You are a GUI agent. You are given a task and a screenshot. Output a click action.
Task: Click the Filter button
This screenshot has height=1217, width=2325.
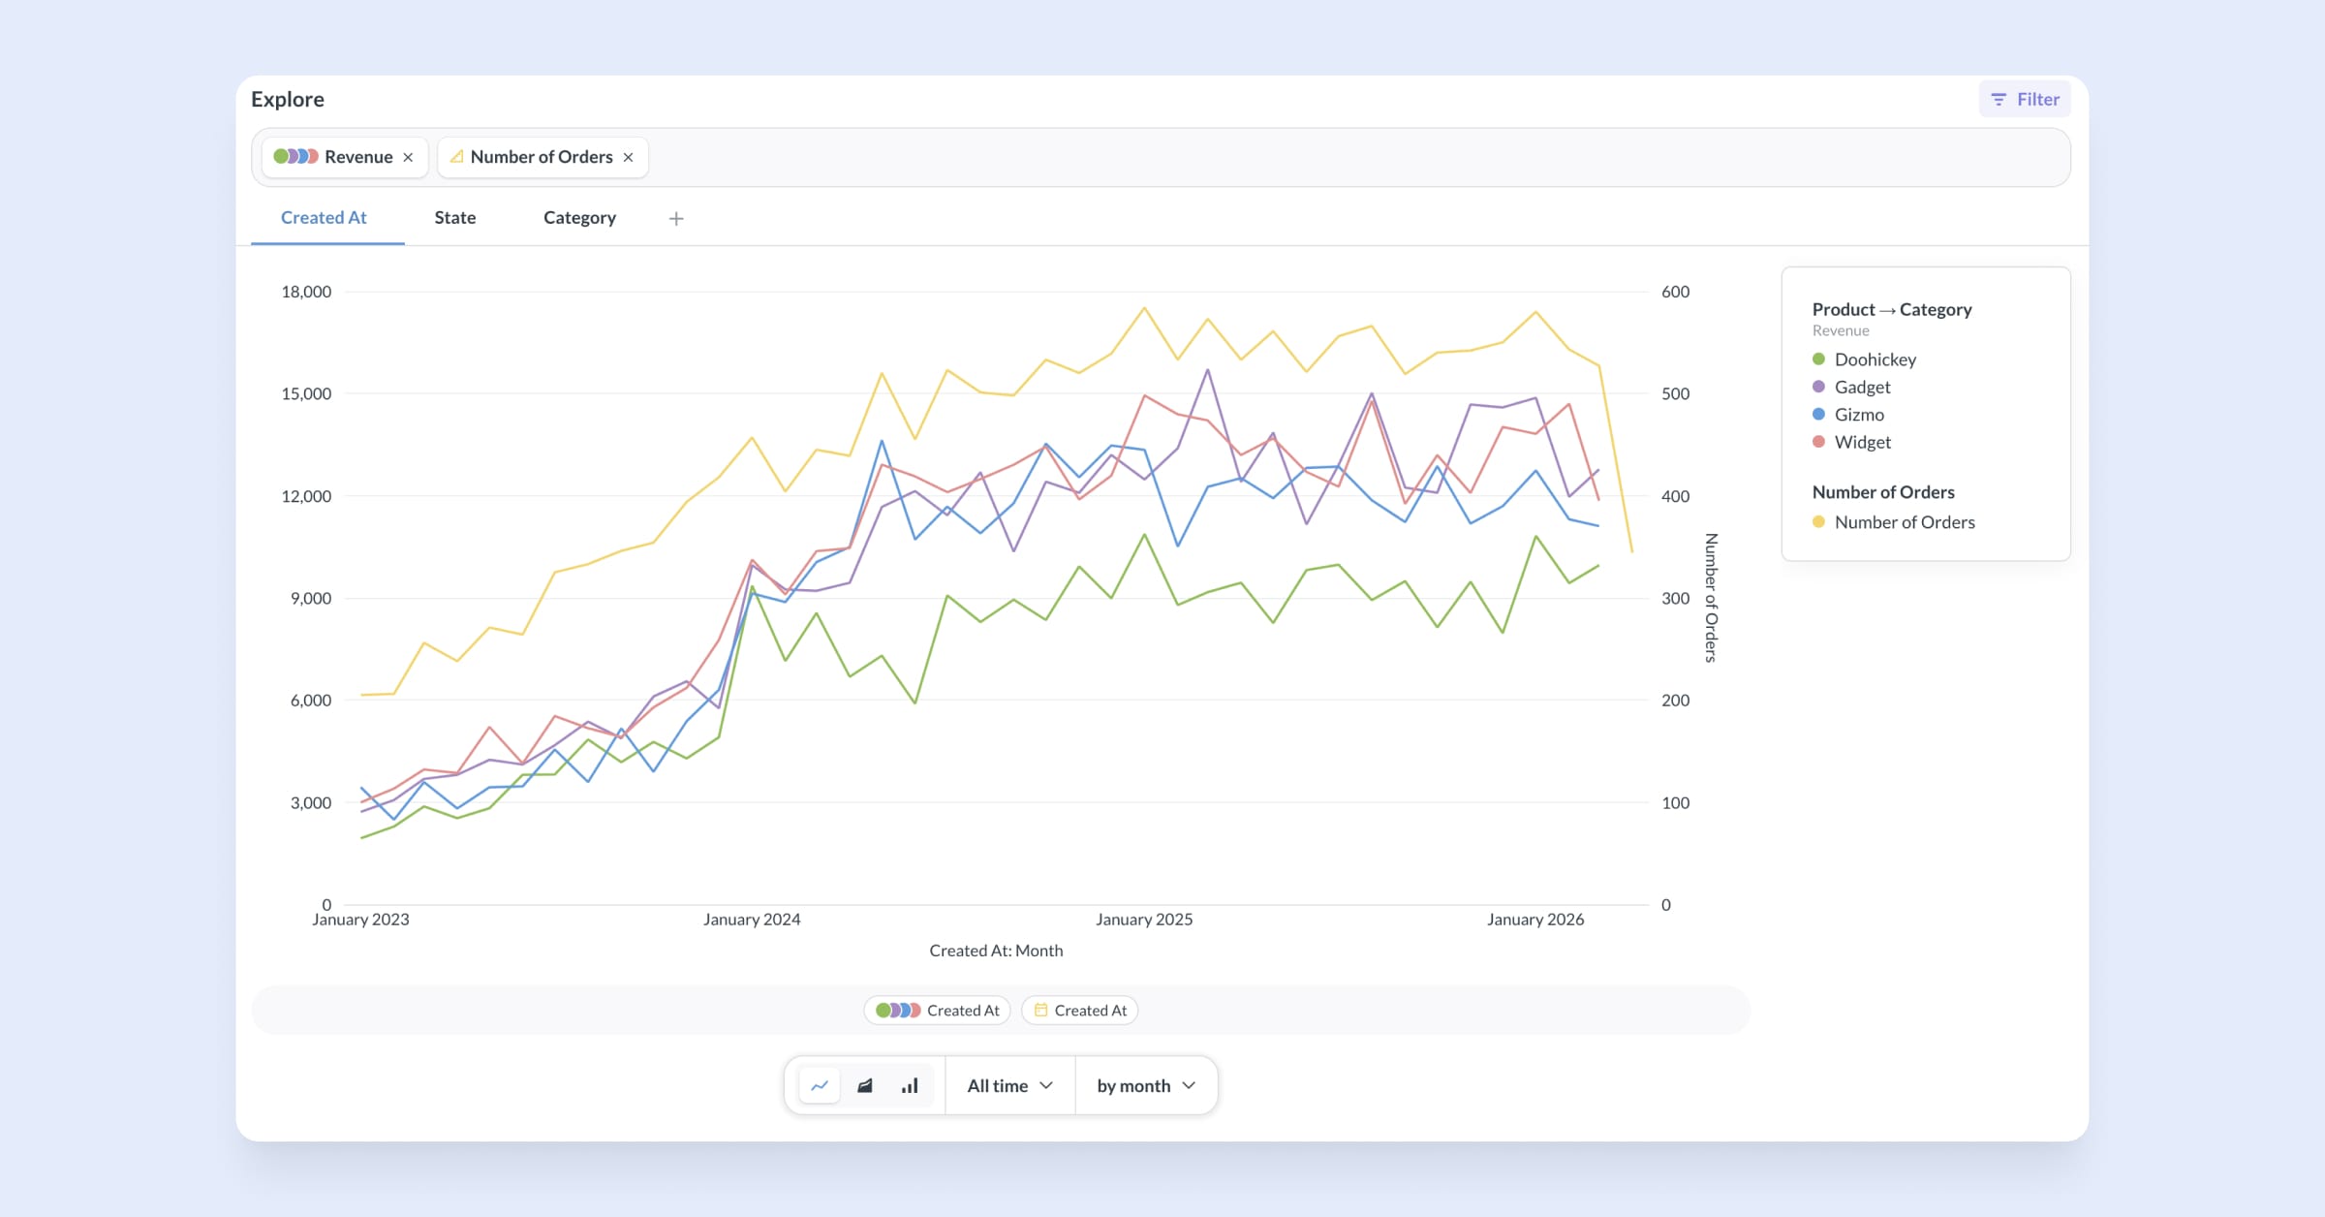2024,99
